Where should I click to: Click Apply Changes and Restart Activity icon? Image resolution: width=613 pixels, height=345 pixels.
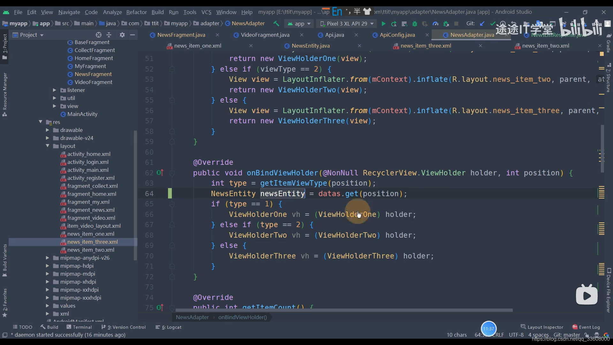pyautogui.click(x=394, y=24)
